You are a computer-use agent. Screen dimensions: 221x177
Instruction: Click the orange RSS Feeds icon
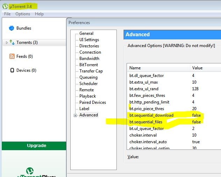pos(12,56)
